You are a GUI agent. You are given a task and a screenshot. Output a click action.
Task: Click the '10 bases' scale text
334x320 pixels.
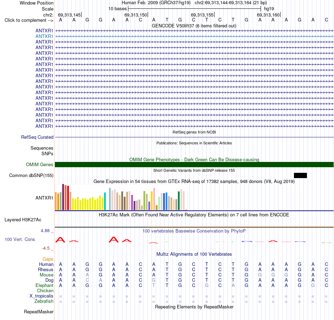[x=117, y=9]
